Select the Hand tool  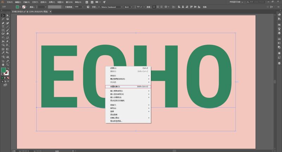[3, 65]
